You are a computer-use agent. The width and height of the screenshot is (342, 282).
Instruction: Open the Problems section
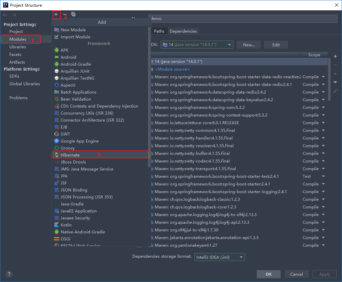[18, 98]
